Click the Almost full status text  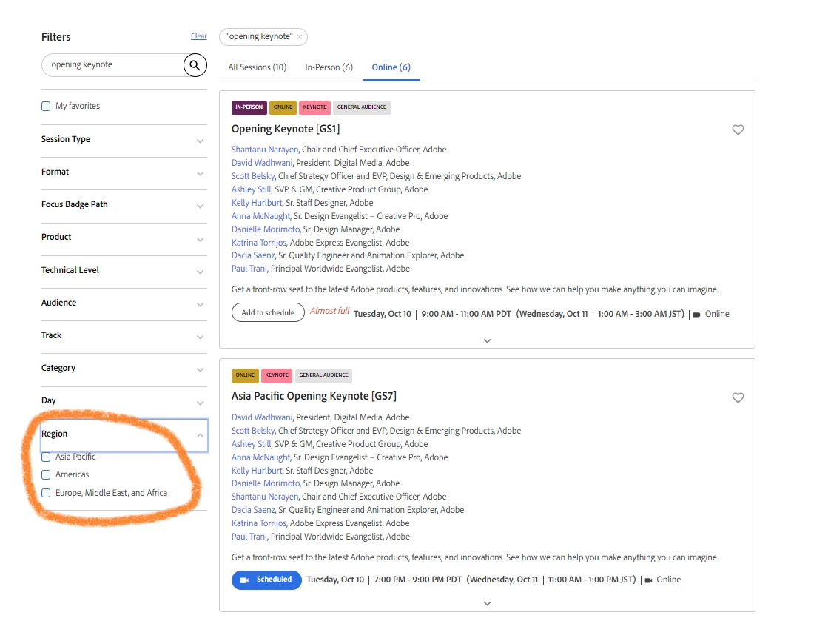click(329, 311)
